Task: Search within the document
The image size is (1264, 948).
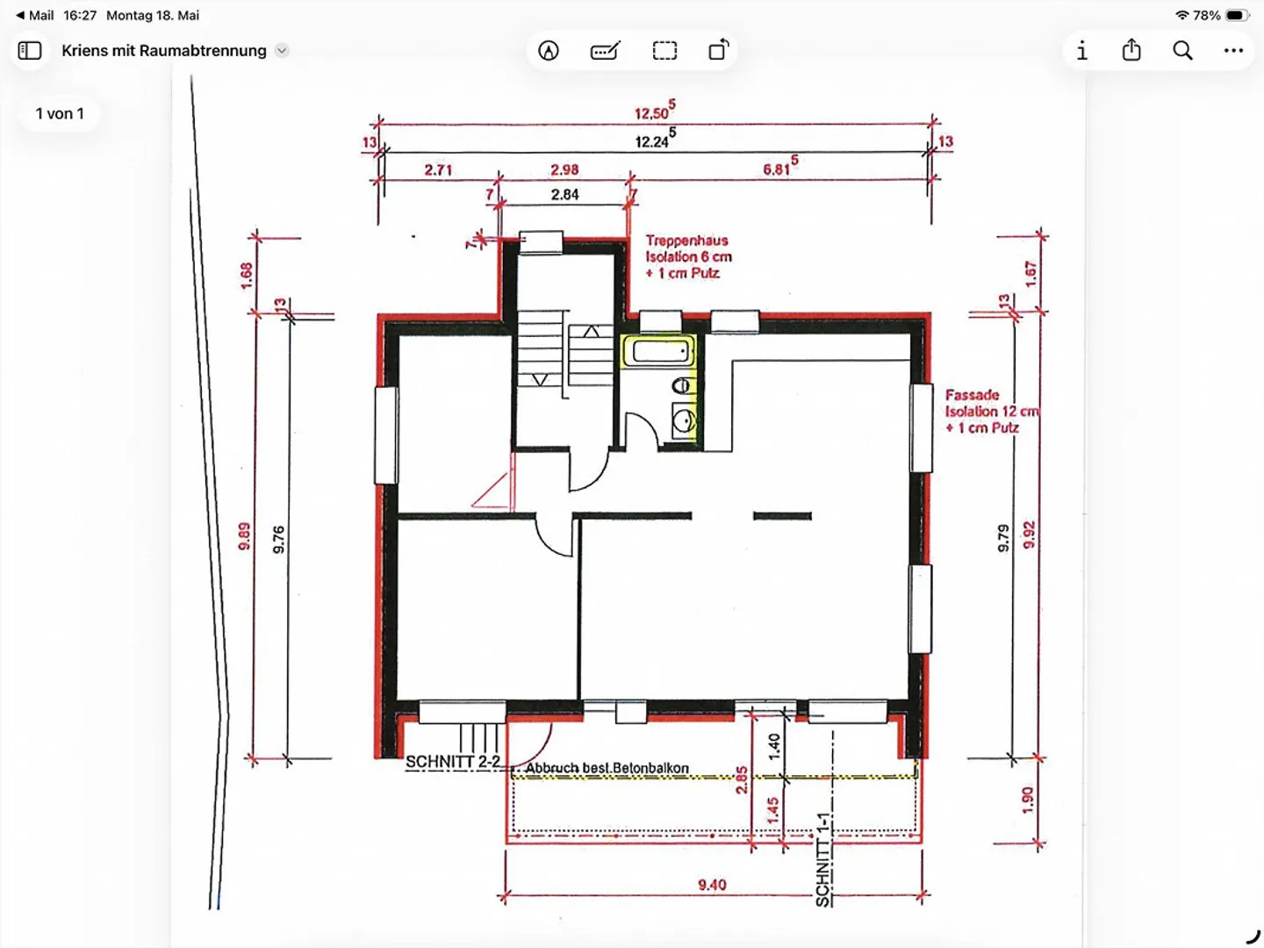Action: pos(1182,51)
